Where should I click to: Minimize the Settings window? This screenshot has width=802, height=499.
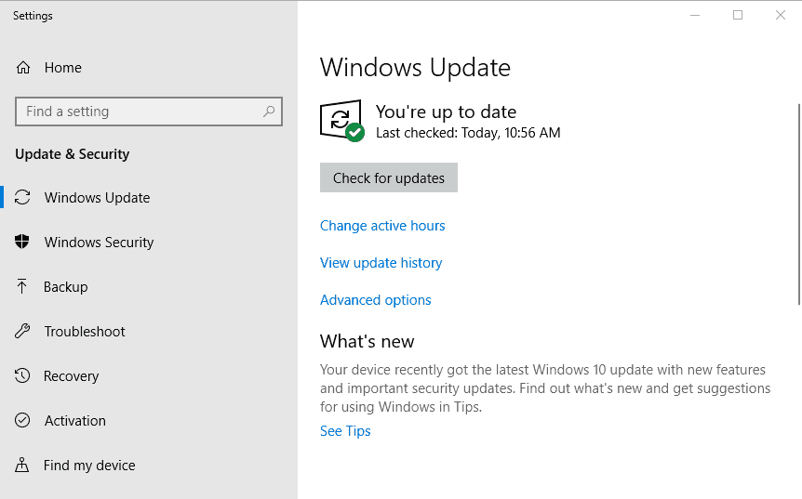tap(695, 15)
